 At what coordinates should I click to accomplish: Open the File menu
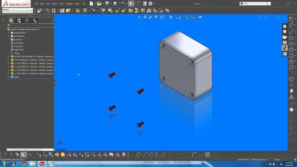click(36, 4)
